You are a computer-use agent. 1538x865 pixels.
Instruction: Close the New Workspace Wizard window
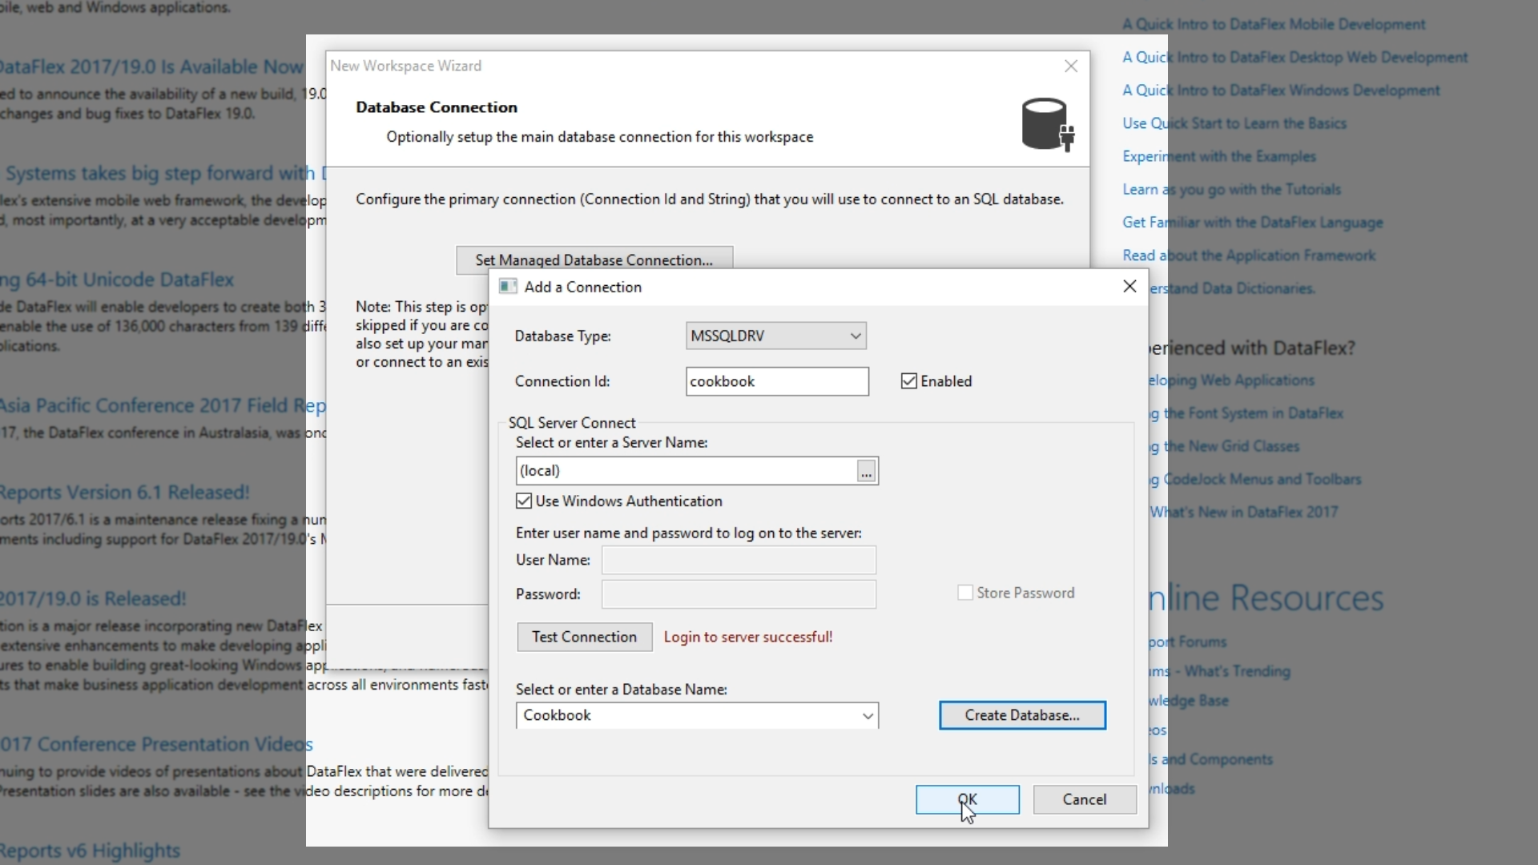tap(1071, 66)
